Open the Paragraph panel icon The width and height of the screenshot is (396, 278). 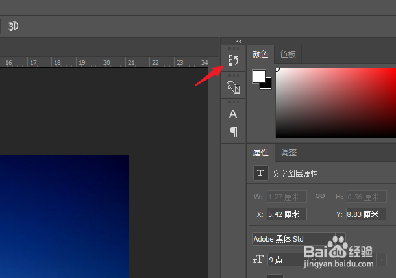tap(234, 132)
